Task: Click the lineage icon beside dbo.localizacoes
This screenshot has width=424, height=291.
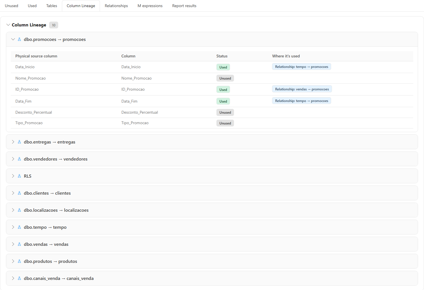Action: click(x=19, y=210)
